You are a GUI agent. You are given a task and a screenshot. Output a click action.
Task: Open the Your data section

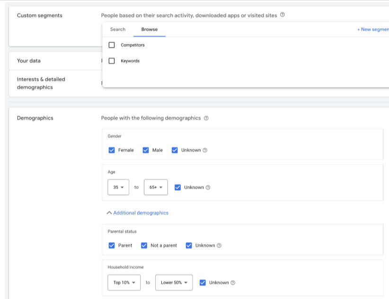pyautogui.click(x=29, y=61)
